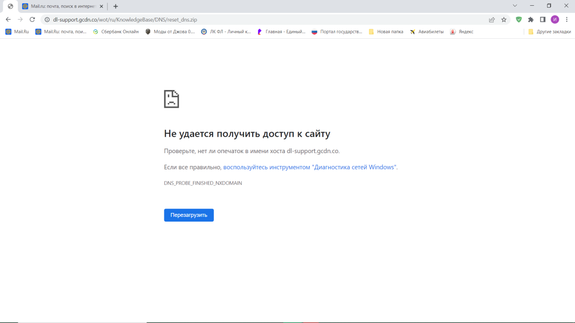The width and height of the screenshot is (575, 323).
Task: Open the ЛК ФЛ - Личный к... bookmark
Action: [x=226, y=32]
